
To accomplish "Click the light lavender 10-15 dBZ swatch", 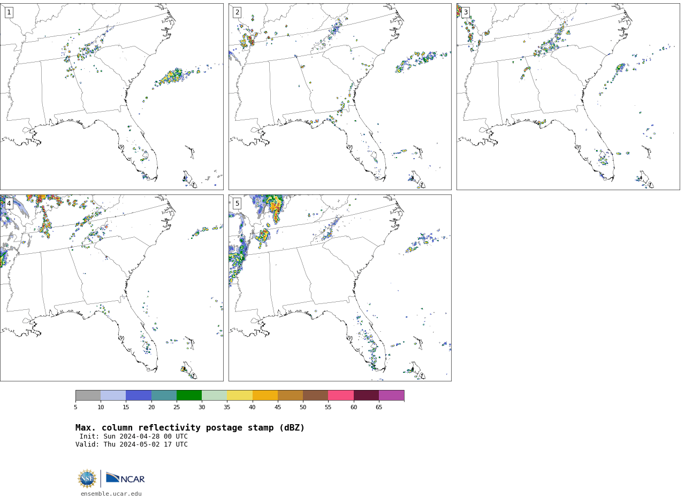I will click(x=113, y=395).
